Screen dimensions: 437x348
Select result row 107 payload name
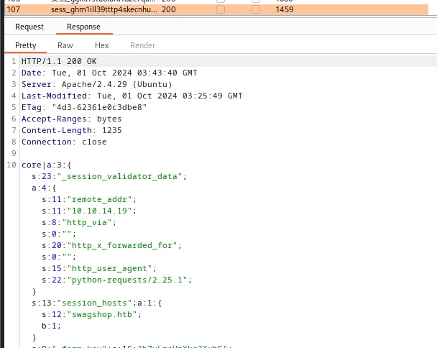pyautogui.click(x=103, y=9)
